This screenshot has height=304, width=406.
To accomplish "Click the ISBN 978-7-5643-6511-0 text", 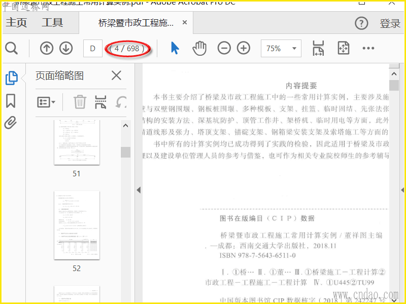I will tap(257, 256).
